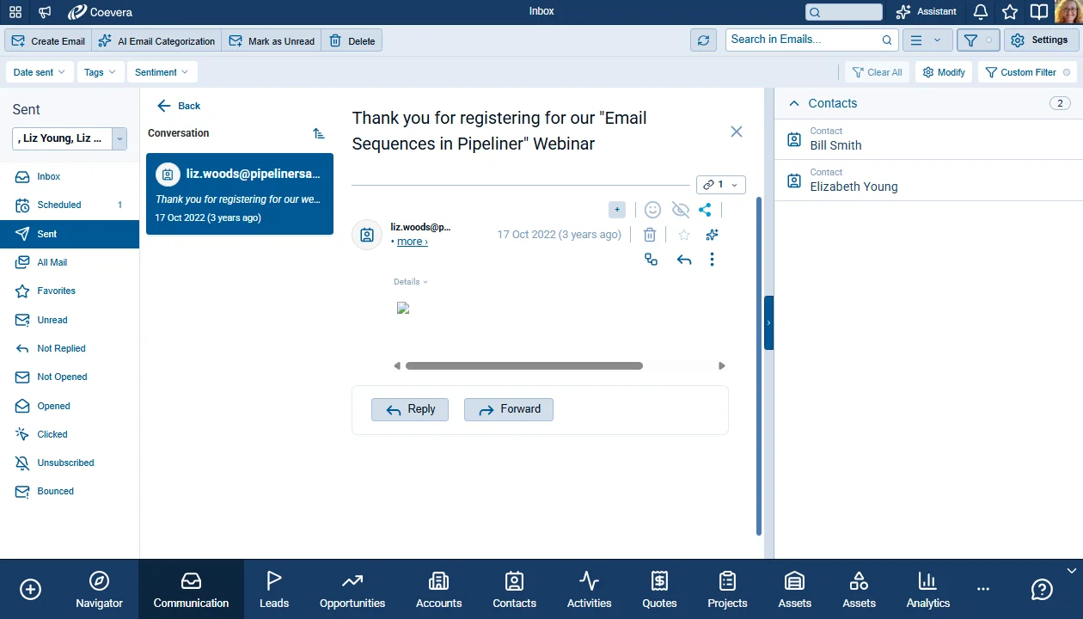Screen dimensions: 1083x619
Task: Go Back to the email list
Action: point(179,106)
